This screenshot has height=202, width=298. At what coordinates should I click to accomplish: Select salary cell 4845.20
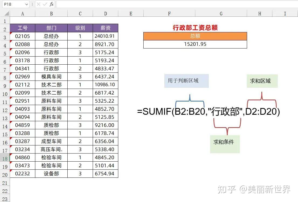105,157
